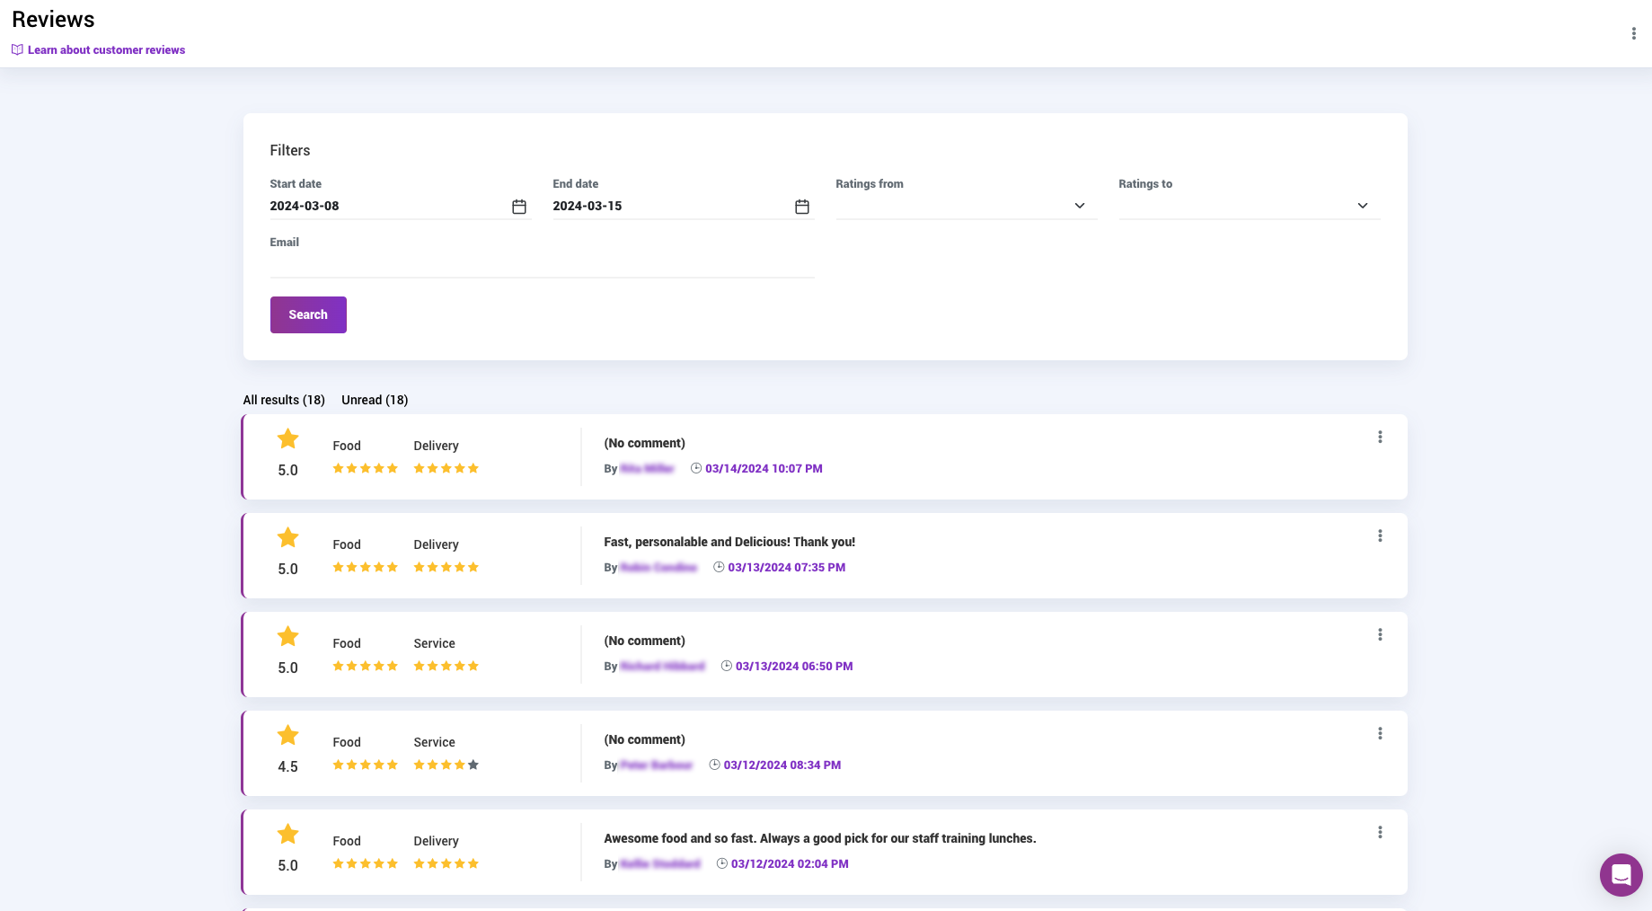Click the 03/12/2024 08:34 PM timestamp
This screenshot has height=911, width=1652.
(x=782, y=765)
